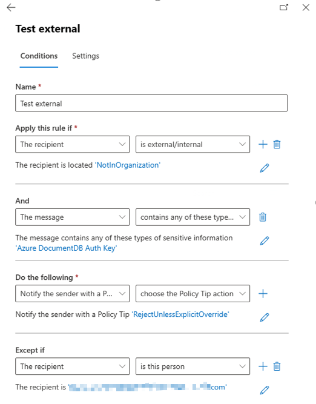316x404 pixels.
Task: Open the panel in a new window
Action: [x=284, y=7]
